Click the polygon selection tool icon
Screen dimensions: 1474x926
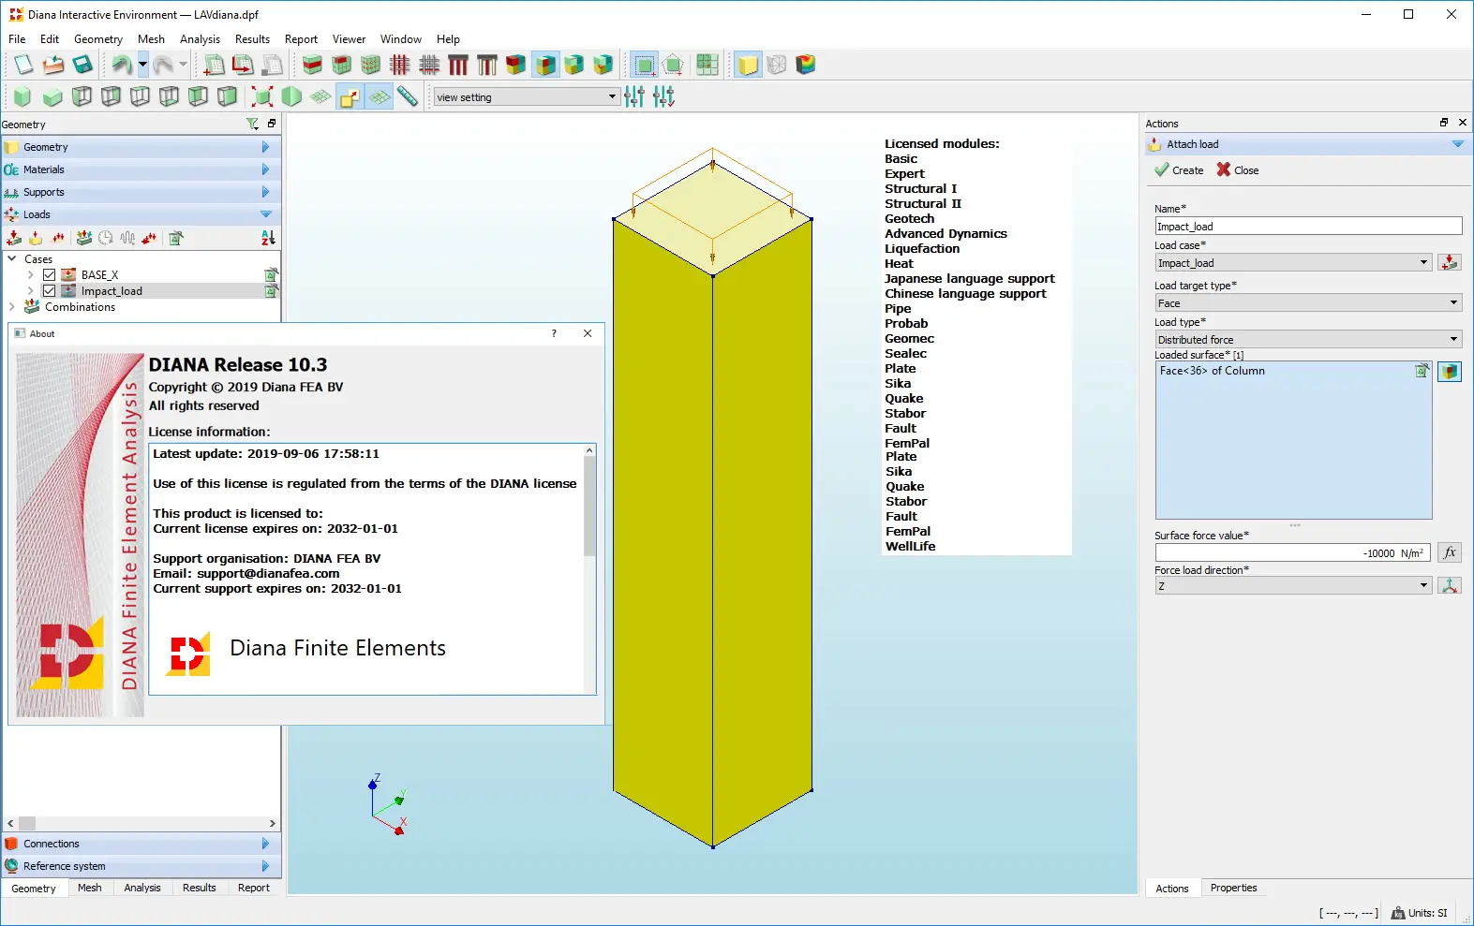click(x=673, y=65)
